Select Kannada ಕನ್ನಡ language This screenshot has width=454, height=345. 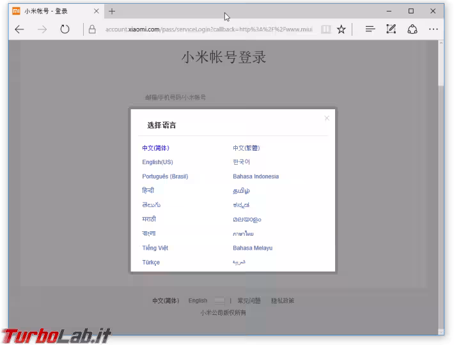(241, 205)
